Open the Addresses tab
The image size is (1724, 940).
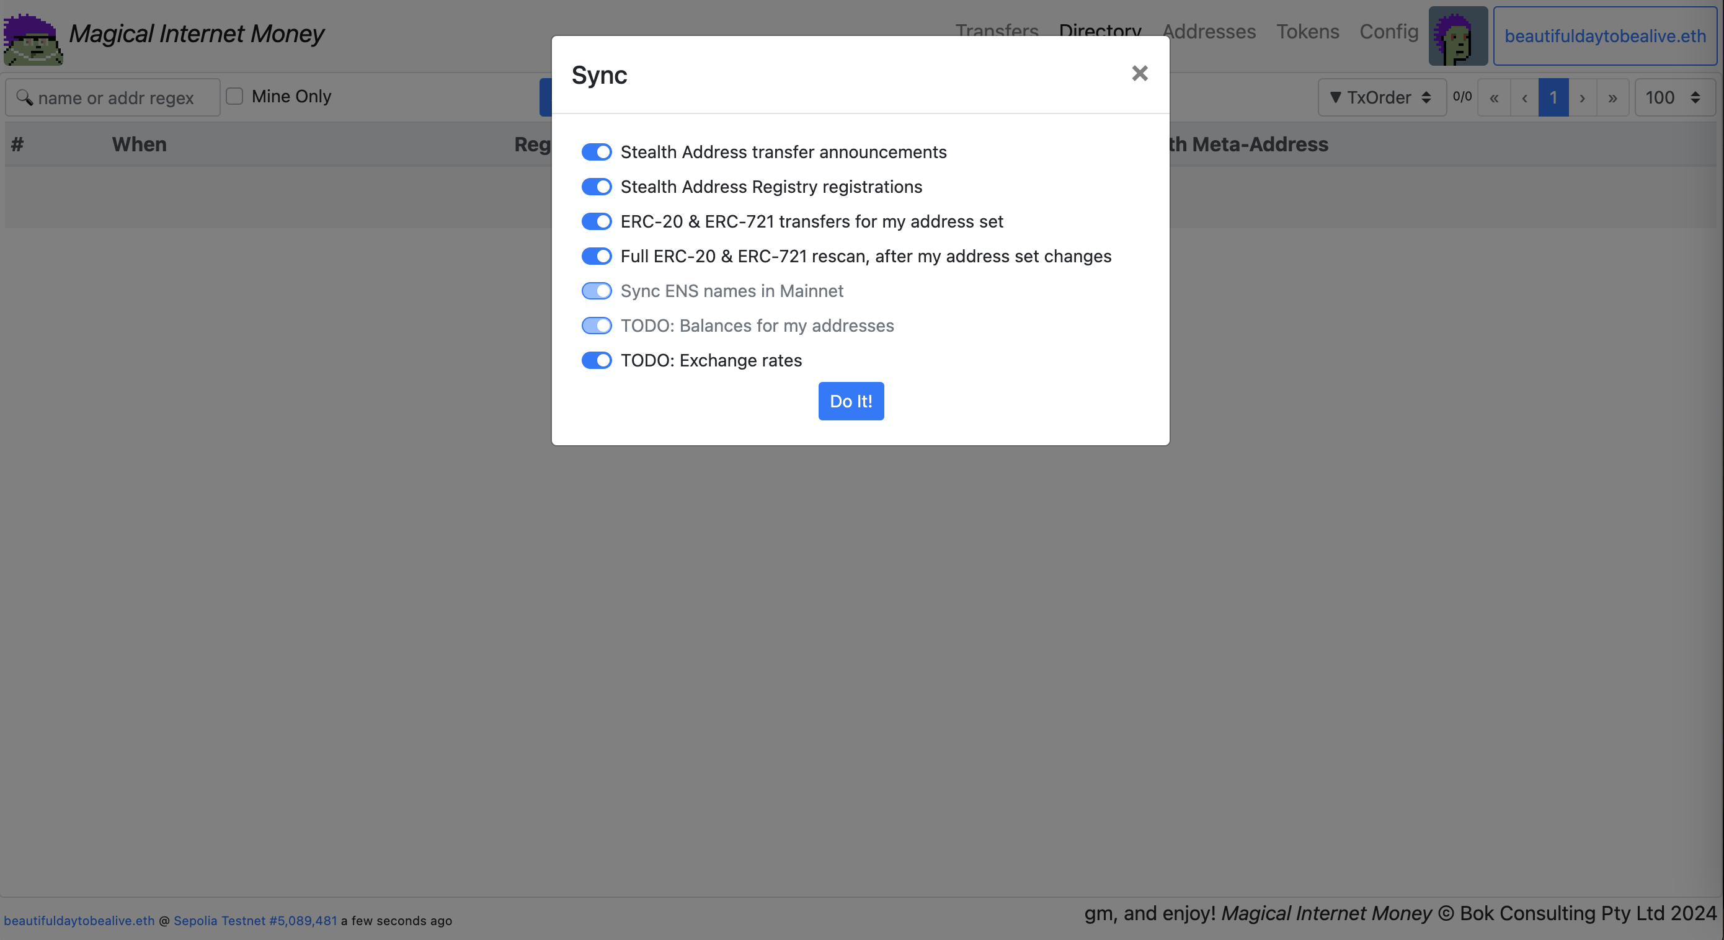coord(1209,32)
